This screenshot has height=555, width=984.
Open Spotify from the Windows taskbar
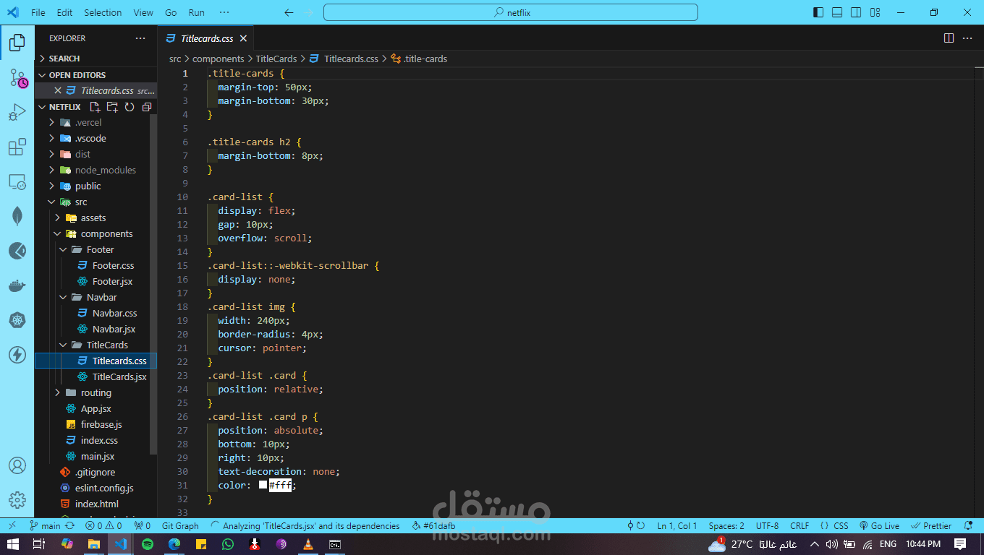click(148, 543)
